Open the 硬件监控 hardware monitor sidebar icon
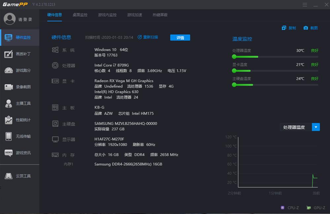The image size is (330, 214). (x=20, y=37)
